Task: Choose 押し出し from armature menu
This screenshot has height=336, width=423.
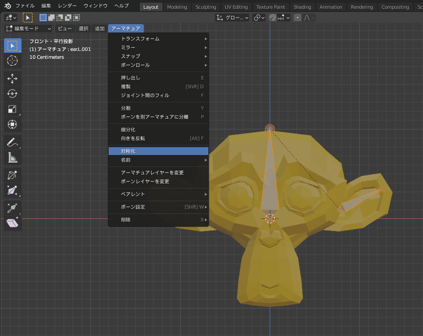Action: 158,78
